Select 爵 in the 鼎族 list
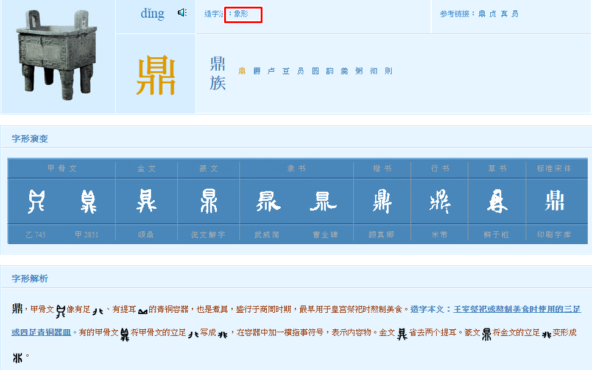This screenshot has width=592, height=370. coord(257,71)
